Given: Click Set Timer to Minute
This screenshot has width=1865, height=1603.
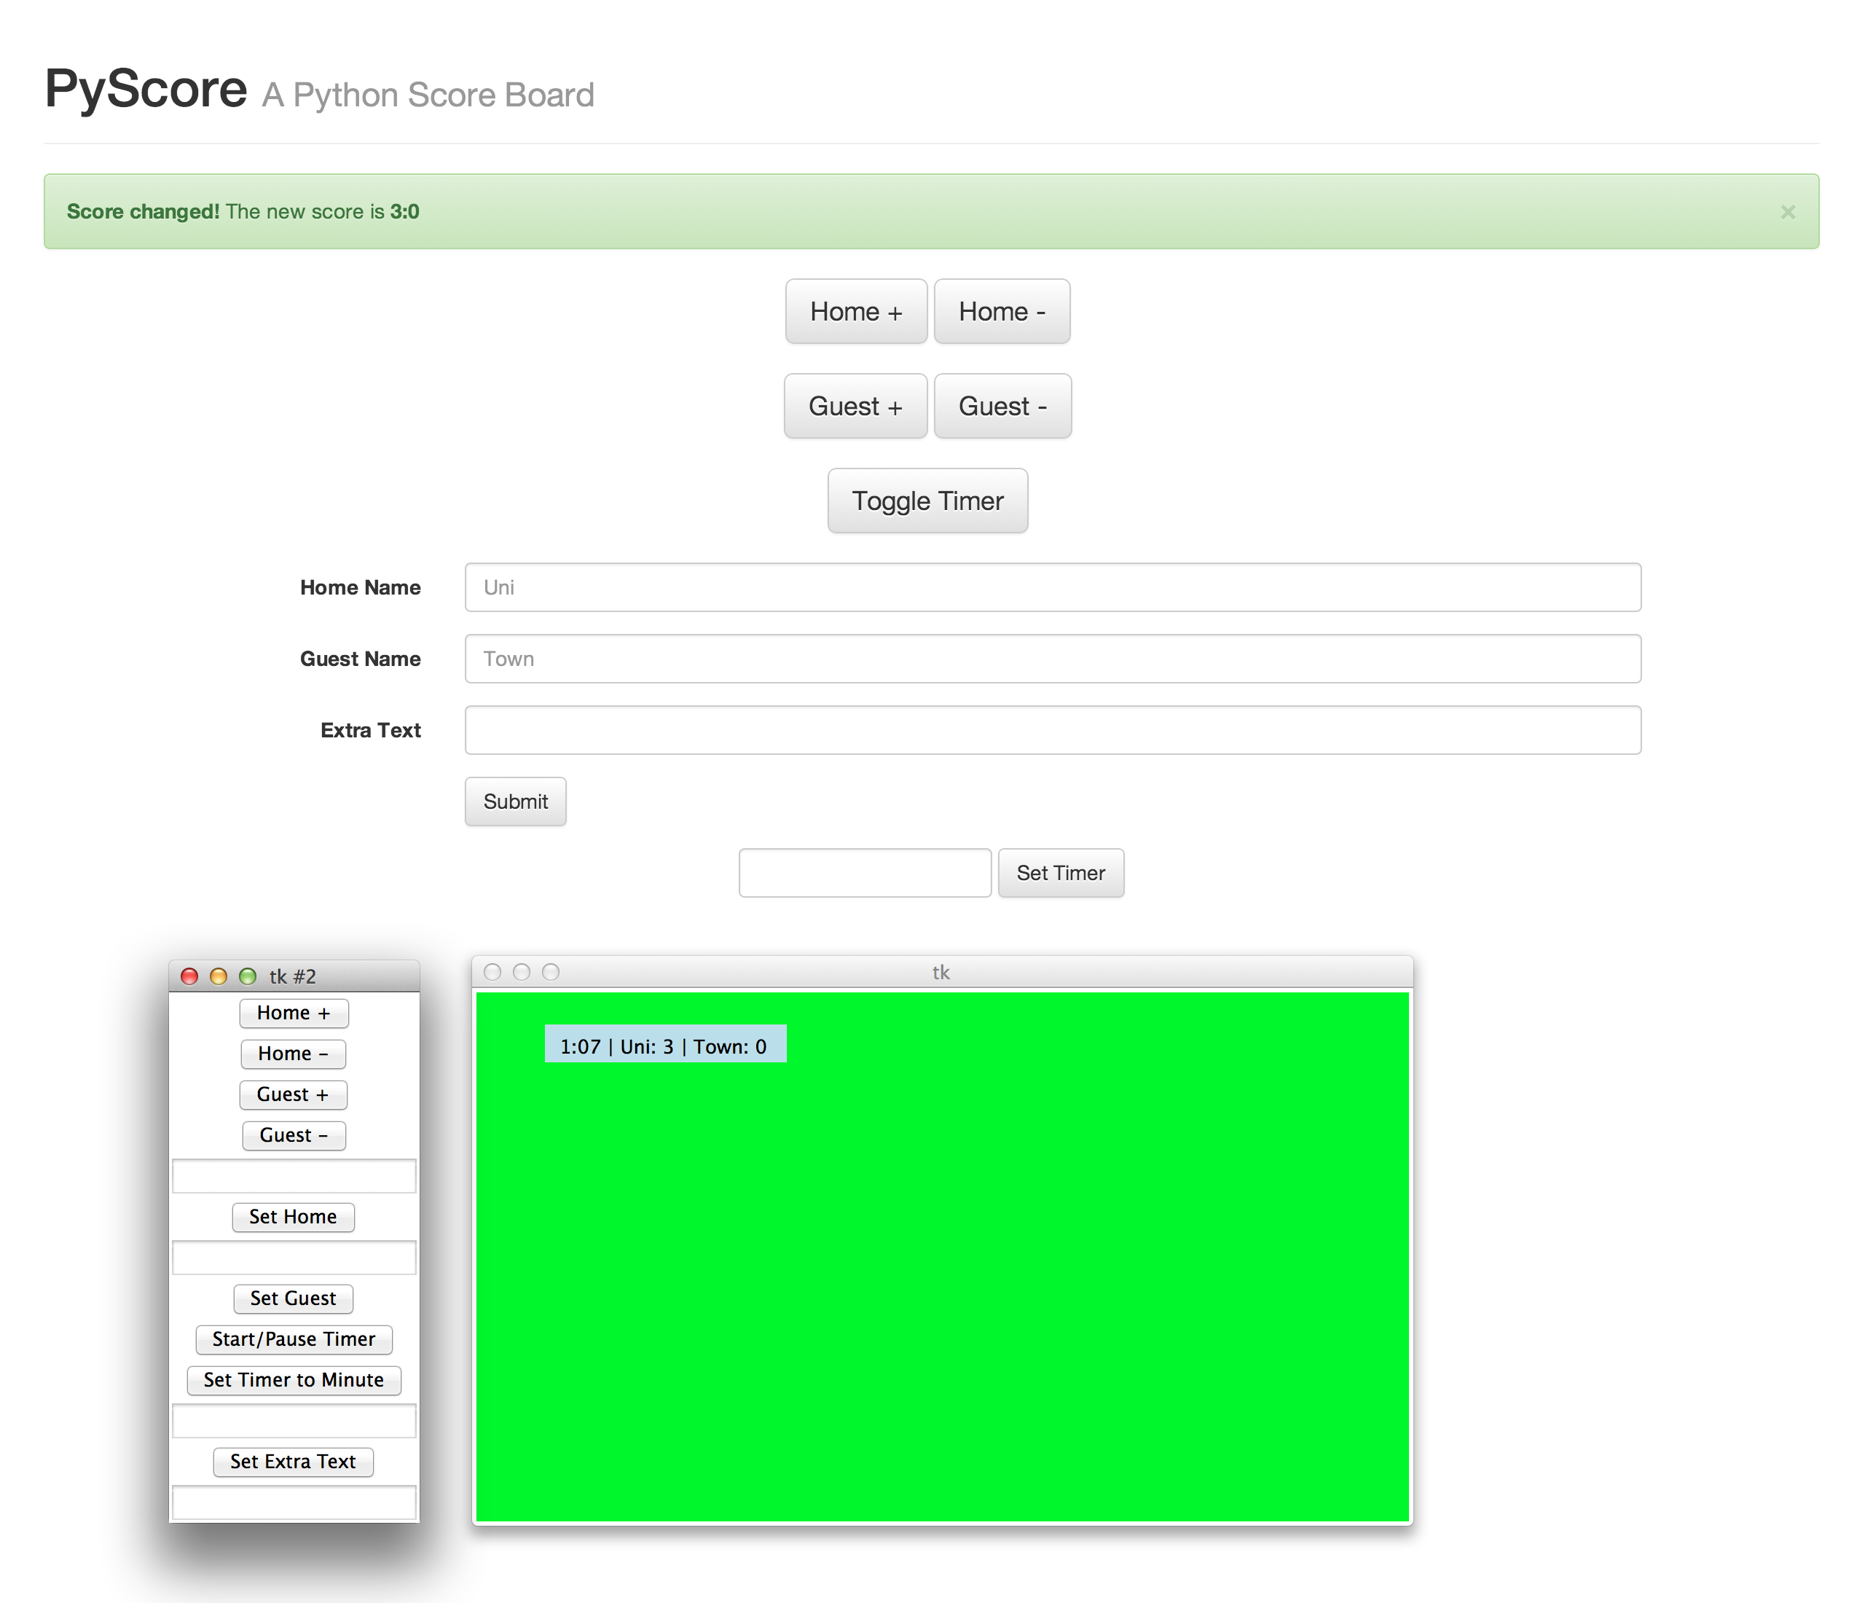Looking at the screenshot, I should click(294, 1380).
